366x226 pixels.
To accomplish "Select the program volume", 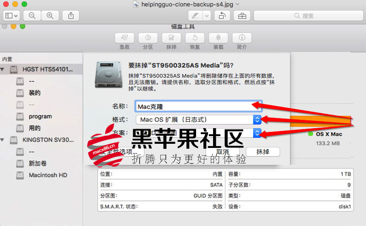I will (x=41, y=116).
